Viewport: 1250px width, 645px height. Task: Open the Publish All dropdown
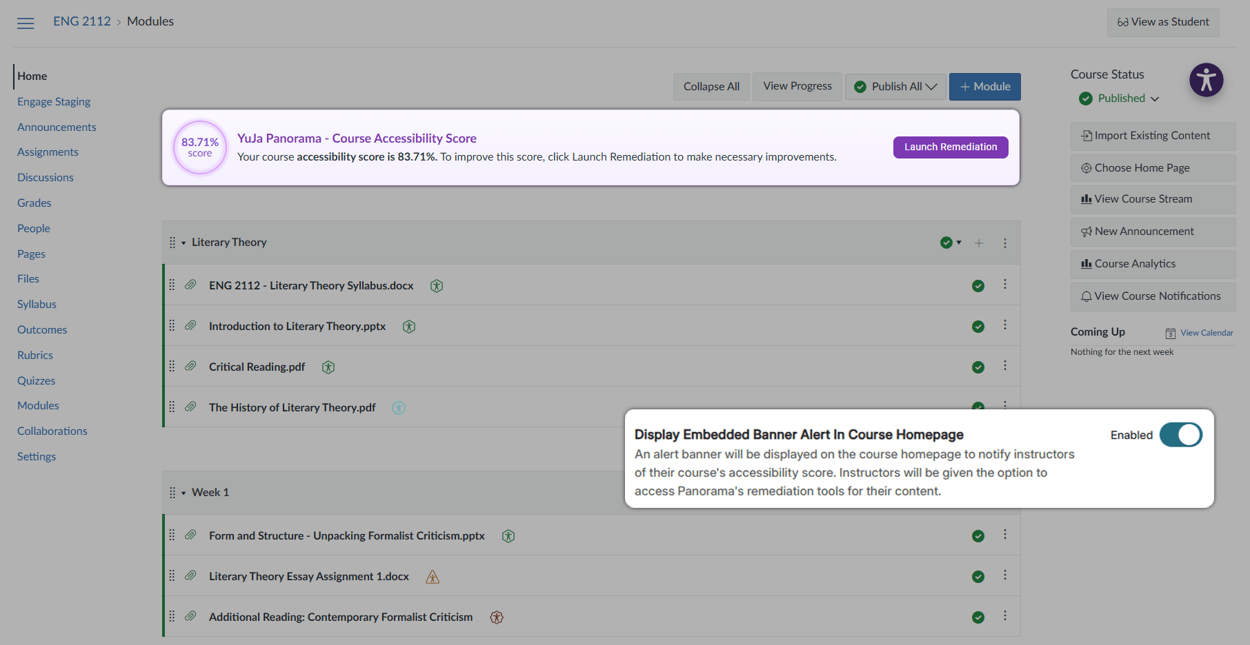pos(895,86)
